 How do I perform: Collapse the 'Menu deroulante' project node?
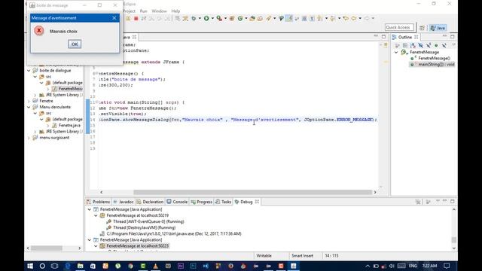[29, 107]
